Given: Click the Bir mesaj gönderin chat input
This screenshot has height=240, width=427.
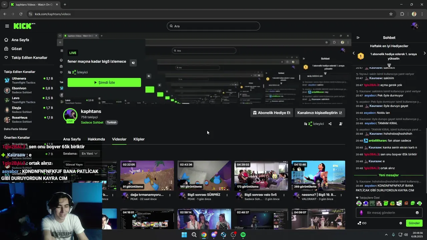Looking at the screenshot, I should click(389, 213).
